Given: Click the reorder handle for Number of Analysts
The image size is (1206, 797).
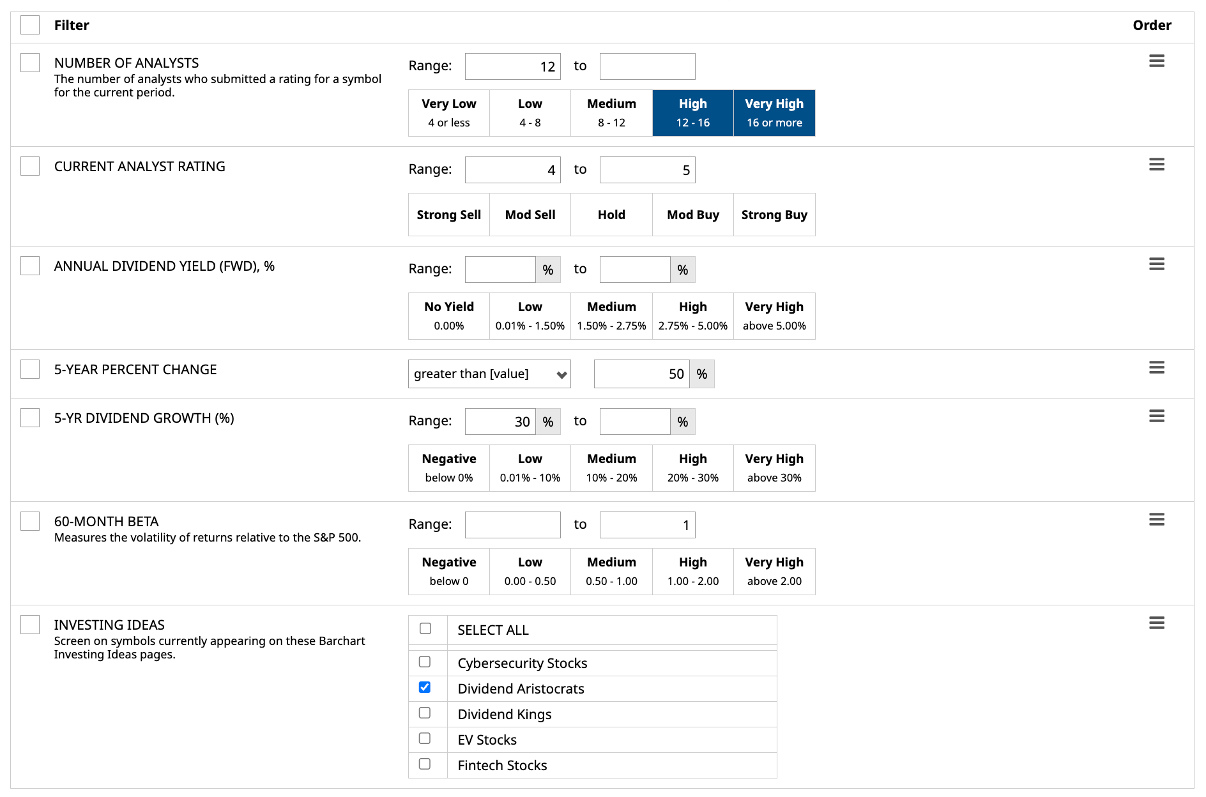Looking at the screenshot, I should [x=1156, y=61].
